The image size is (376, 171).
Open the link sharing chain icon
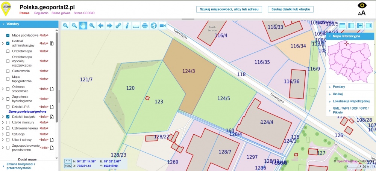point(118,25)
